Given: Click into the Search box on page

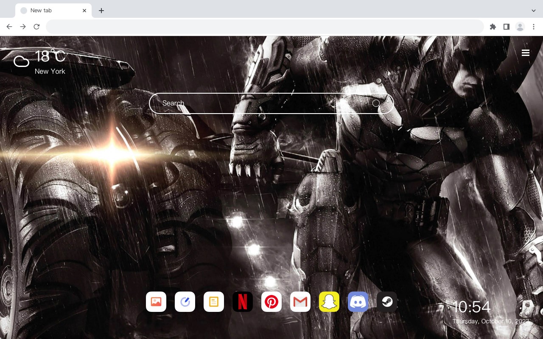Looking at the screenshot, I should tap(271, 103).
